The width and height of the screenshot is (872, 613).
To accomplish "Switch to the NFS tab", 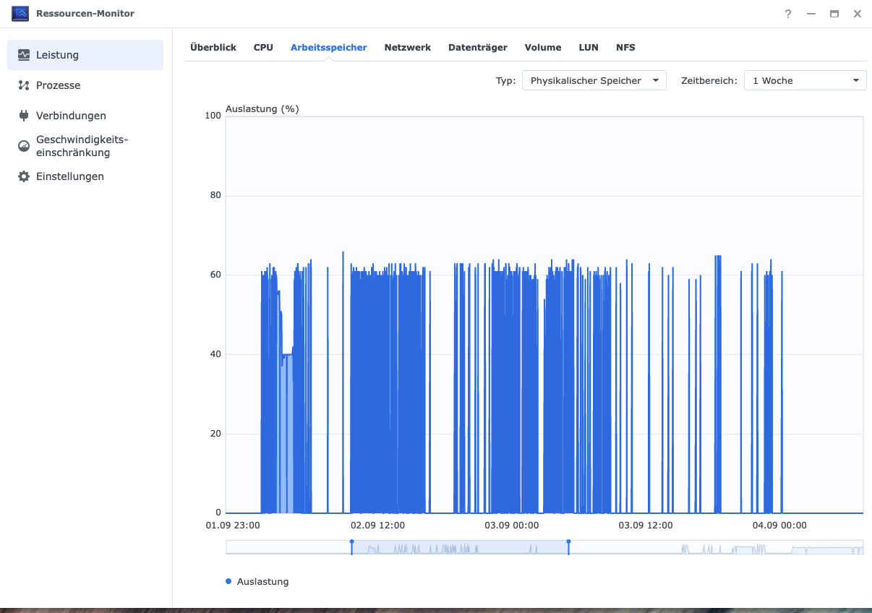I will (626, 48).
